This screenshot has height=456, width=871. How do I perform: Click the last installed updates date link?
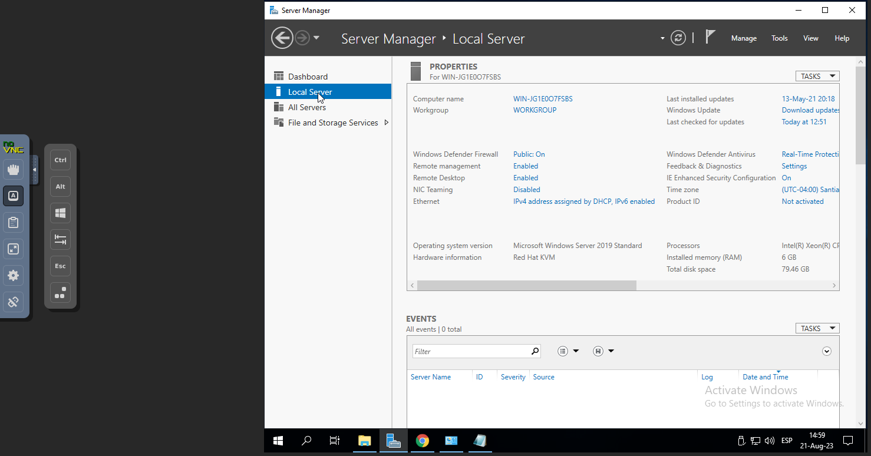[808, 99]
